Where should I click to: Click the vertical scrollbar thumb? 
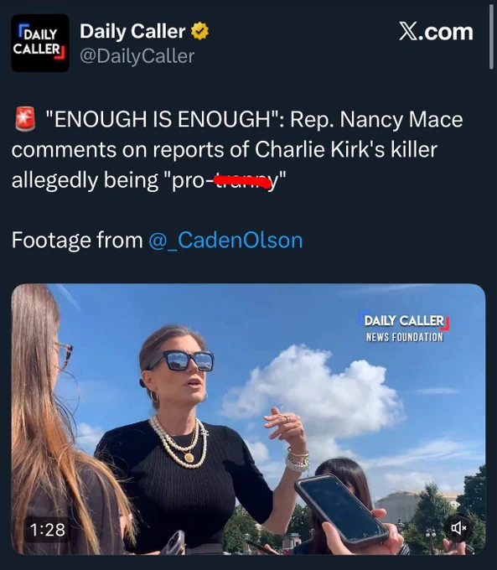492,34
